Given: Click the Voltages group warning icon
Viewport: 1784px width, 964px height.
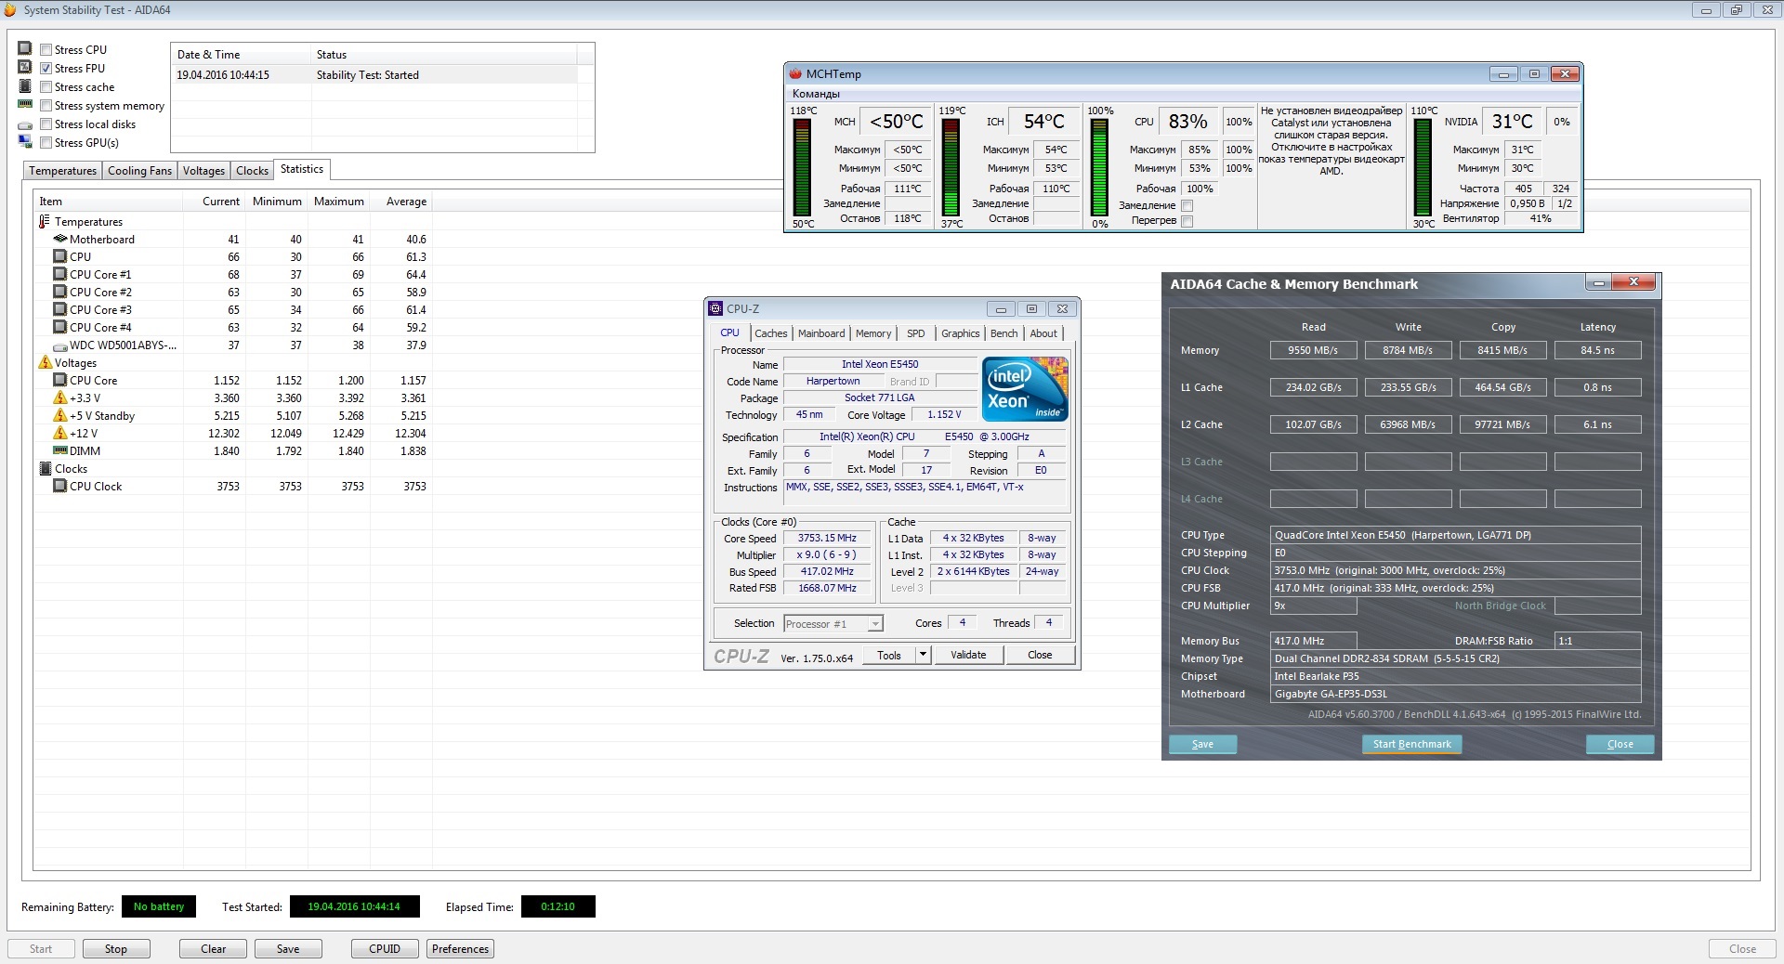Looking at the screenshot, I should [x=45, y=362].
